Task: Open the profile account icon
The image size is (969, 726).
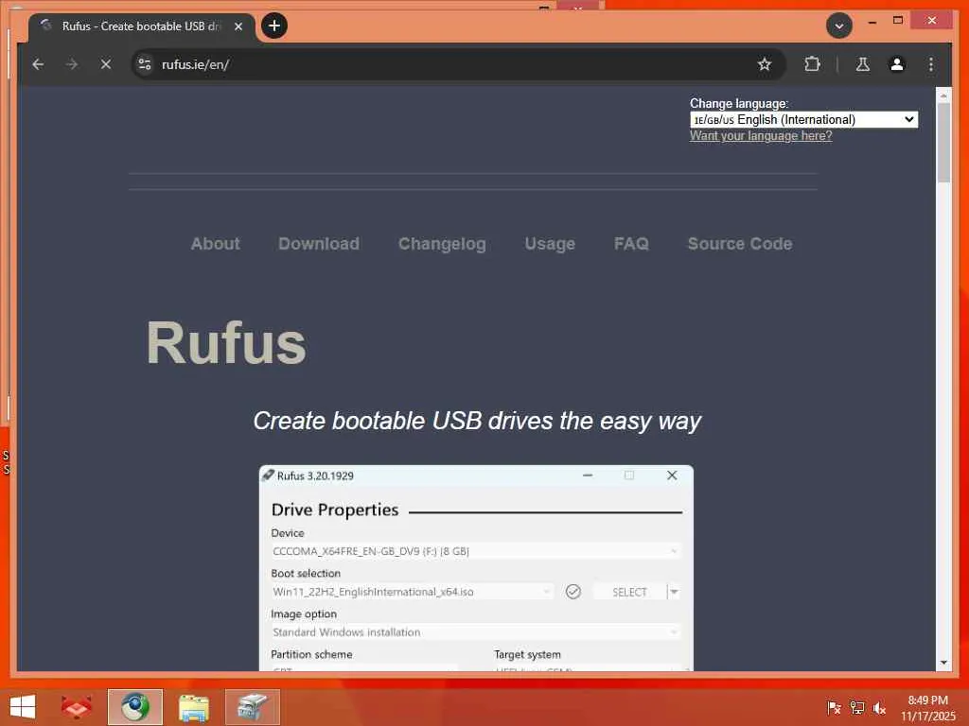Action: [897, 64]
